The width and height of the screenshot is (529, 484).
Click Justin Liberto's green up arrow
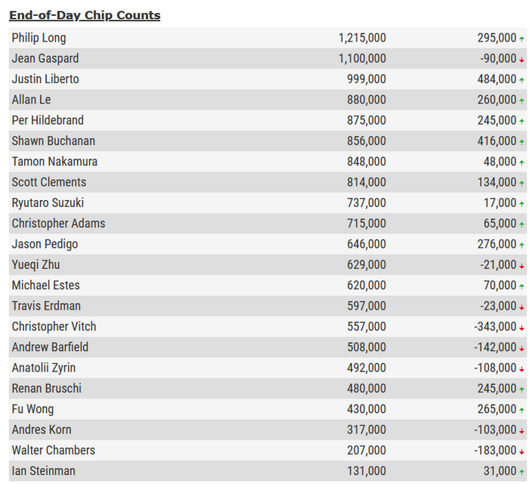pos(521,79)
